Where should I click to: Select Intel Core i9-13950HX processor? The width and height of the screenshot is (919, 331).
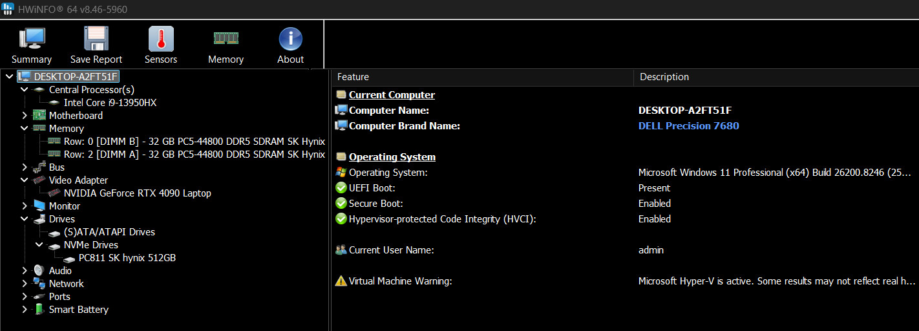click(x=110, y=103)
